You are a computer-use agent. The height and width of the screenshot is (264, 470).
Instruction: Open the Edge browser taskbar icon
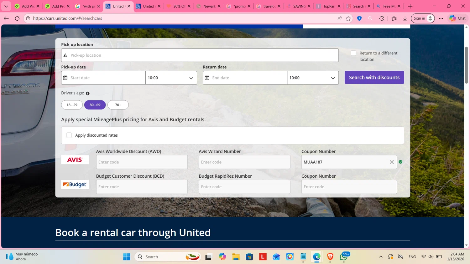click(316, 257)
